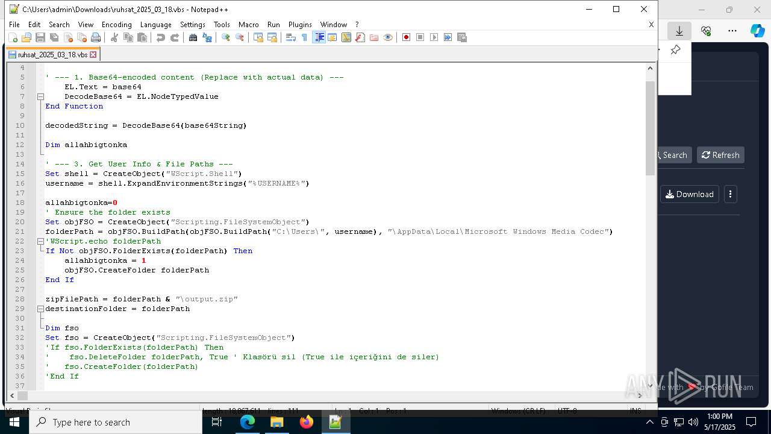Open the File menu
Screen dimensions: 771x434
(x=14, y=25)
